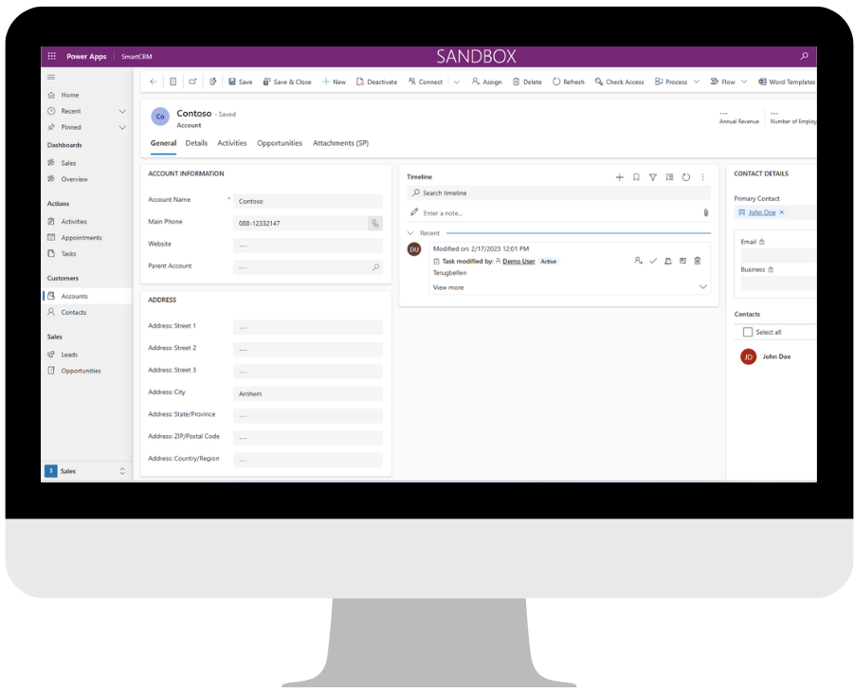Open search from the top header
Viewport: 855px width, 692px height.
[803, 56]
